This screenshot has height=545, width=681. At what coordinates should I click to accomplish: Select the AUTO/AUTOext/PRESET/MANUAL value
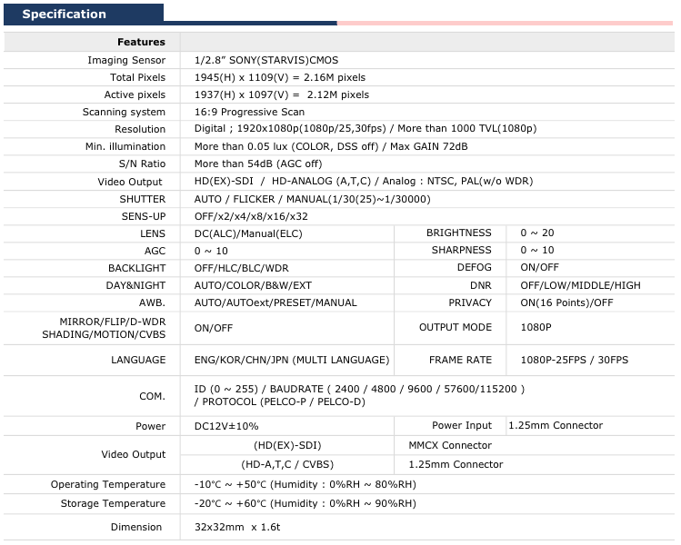pos(275,303)
